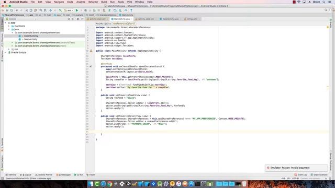Click the Make Project hammer icon
This screenshot has height=188, width=335.
61,10
